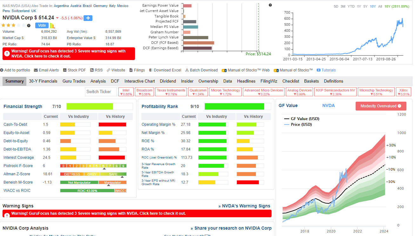Select the 1Y chart range
This screenshot has height=236, width=415.
359,6
